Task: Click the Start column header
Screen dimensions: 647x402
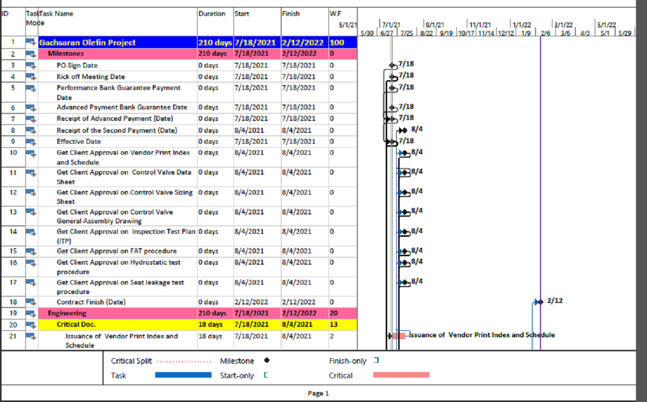Action: (242, 14)
